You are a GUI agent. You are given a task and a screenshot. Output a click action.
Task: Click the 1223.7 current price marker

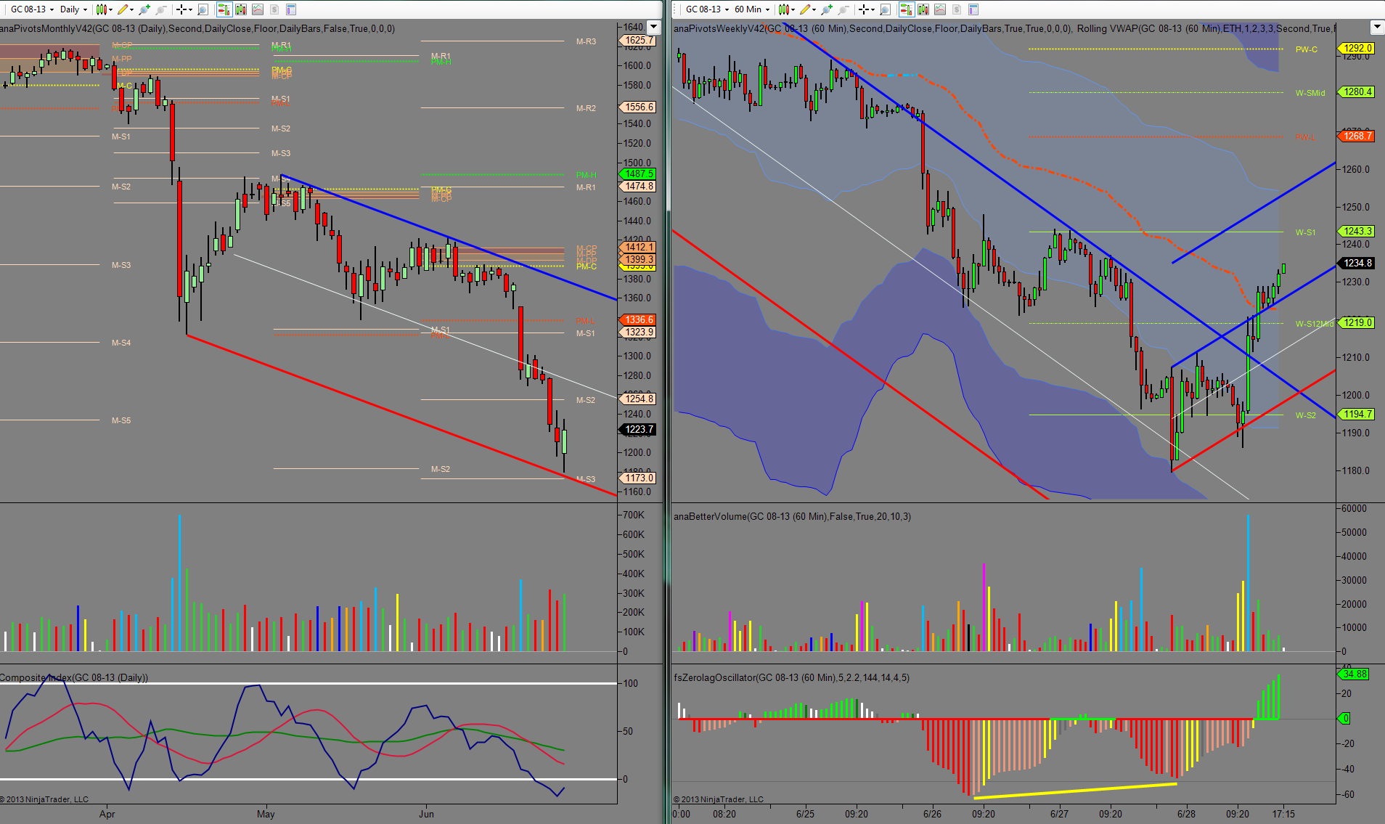coord(637,429)
